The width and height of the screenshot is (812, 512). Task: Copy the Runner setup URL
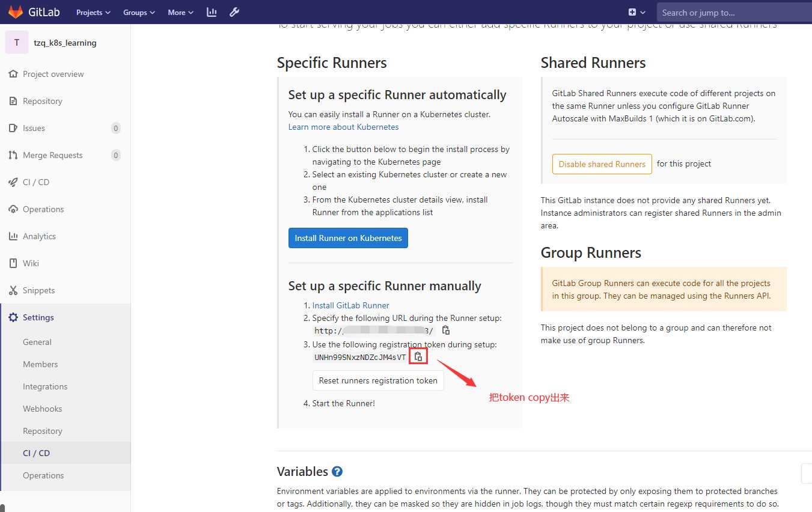point(446,331)
